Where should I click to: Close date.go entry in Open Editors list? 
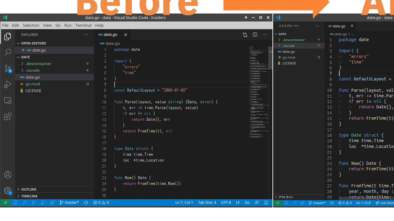click(23, 50)
